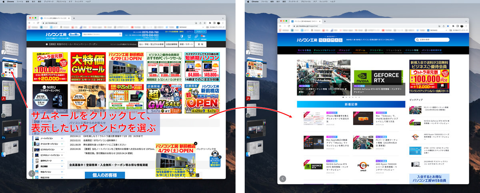Open Apple menu above NEXMAG window
Viewport: 480px width, 193px height.
(248, 2)
